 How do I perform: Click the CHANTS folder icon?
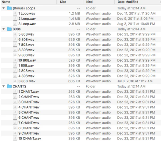click(9, 86)
